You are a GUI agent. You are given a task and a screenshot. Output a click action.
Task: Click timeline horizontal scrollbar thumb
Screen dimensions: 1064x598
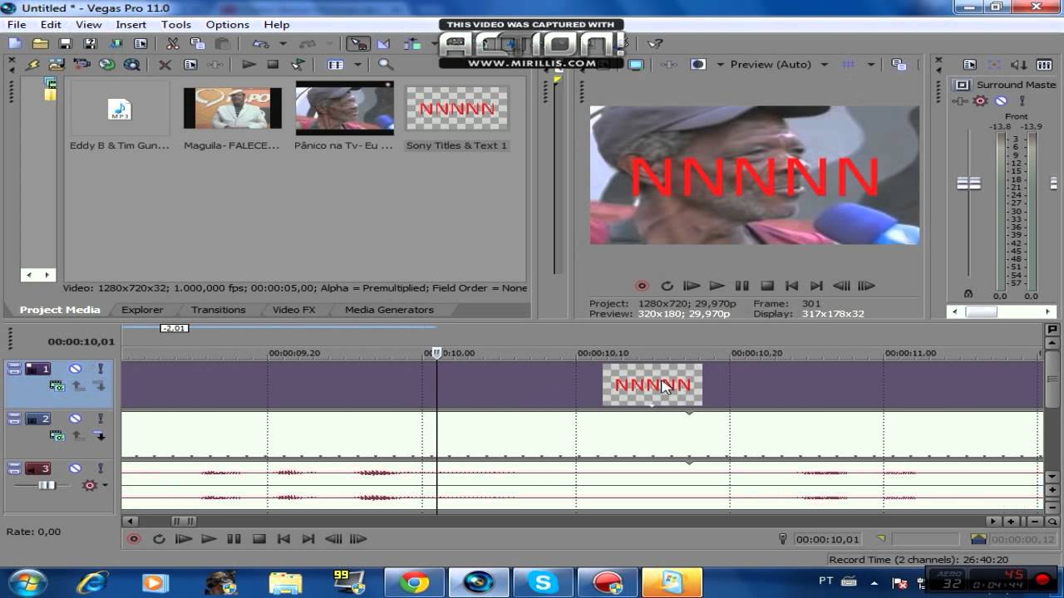(x=184, y=522)
